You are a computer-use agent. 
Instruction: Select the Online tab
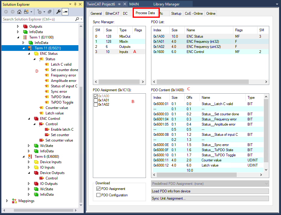211,14
